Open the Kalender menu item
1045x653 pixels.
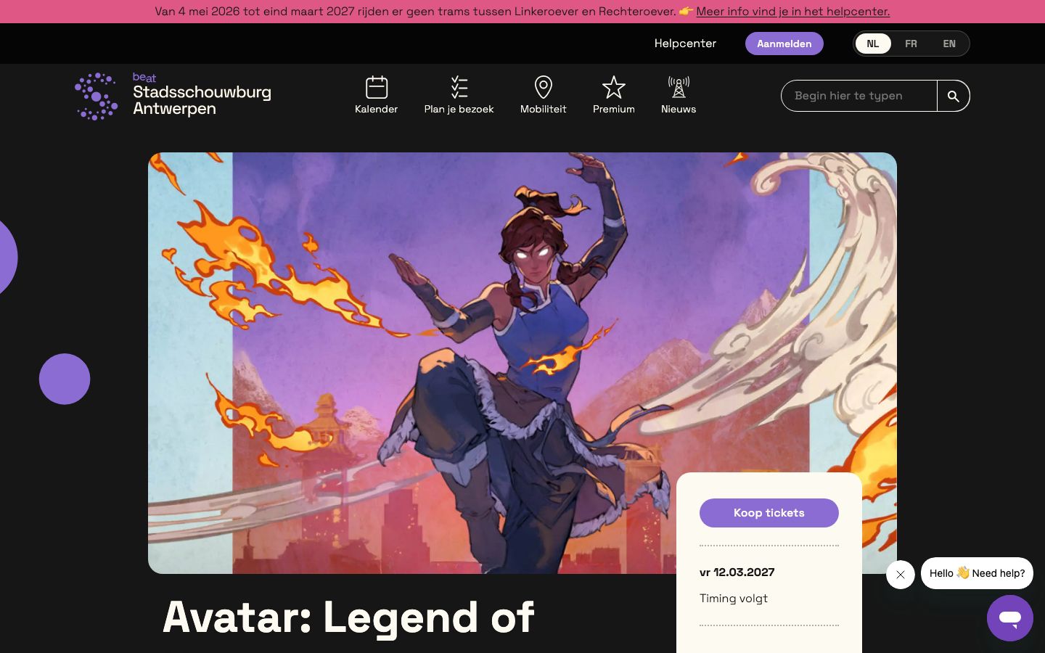click(x=376, y=109)
